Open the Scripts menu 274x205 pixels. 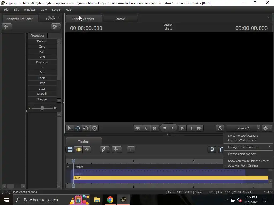point(56,10)
